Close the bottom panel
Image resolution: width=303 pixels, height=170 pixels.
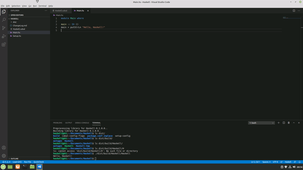[x=299, y=123]
